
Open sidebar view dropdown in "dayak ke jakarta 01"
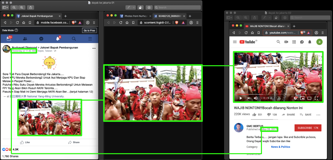(6, 8)
